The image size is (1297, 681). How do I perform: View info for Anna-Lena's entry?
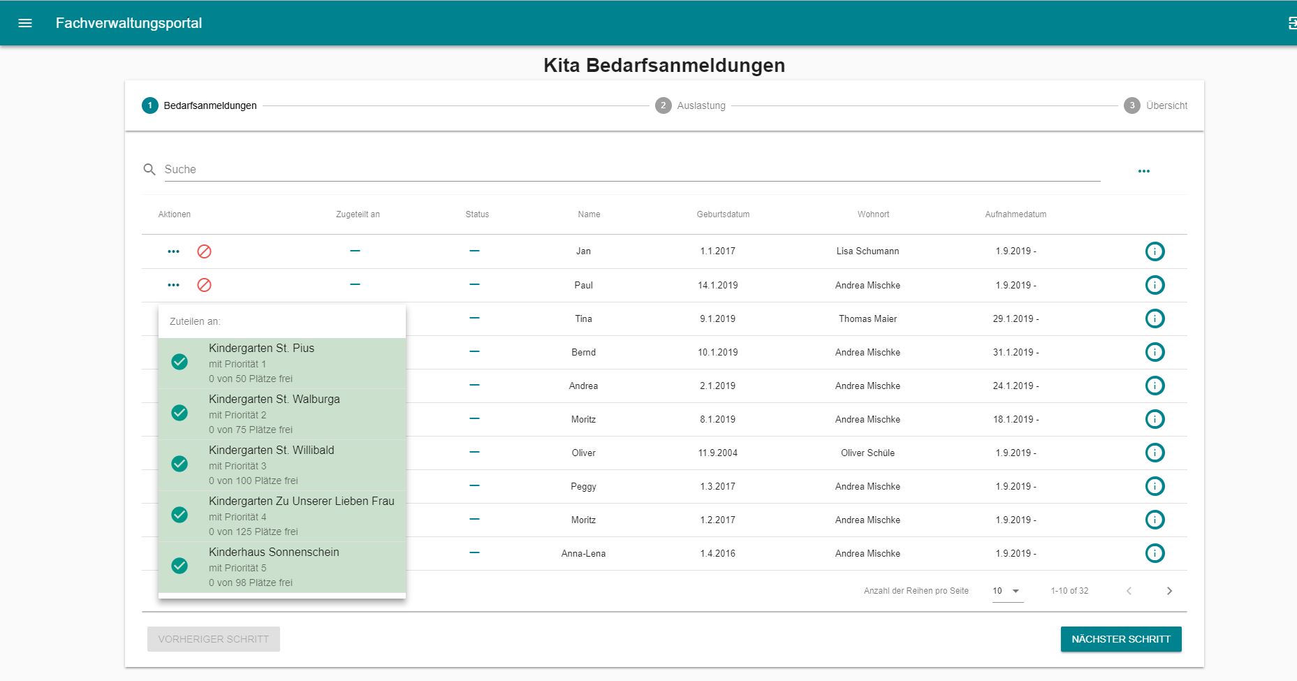pos(1155,553)
